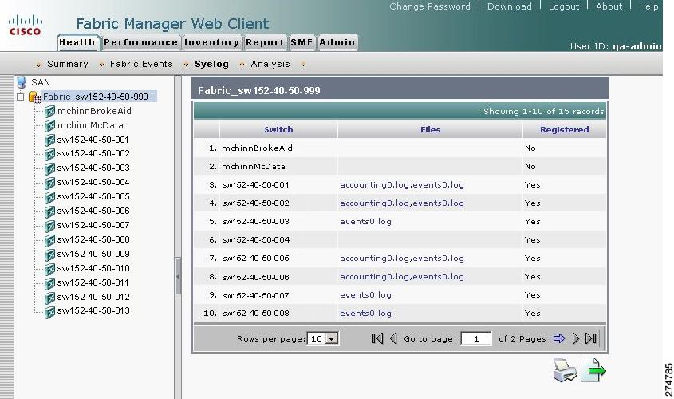Screen dimensions: 674x399
Task: Open the Analysis submenu arrow
Action: tap(242, 65)
